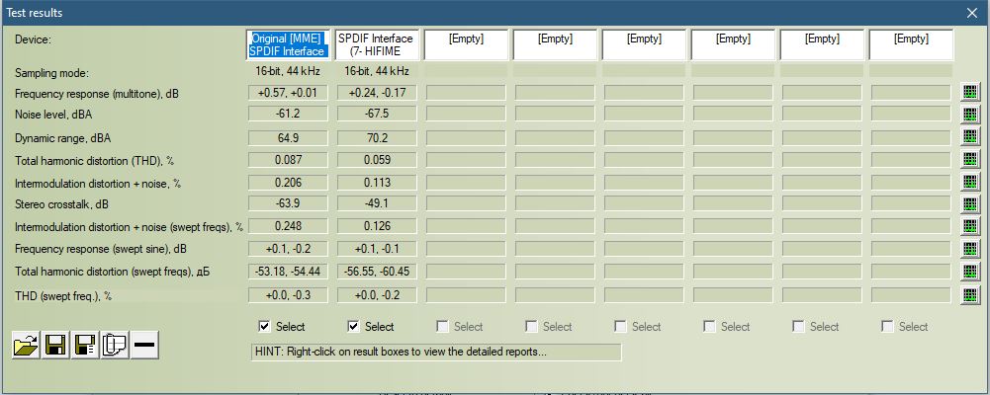Click the floppy disk save results icon
The image size is (990, 395).
[x=55, y=346]
